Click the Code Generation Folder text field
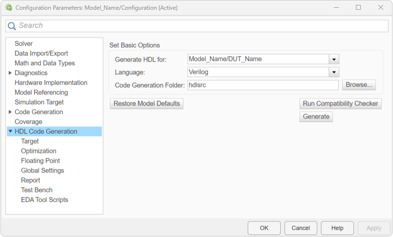This screenshot has width=393, height=237. coord(263,85)
